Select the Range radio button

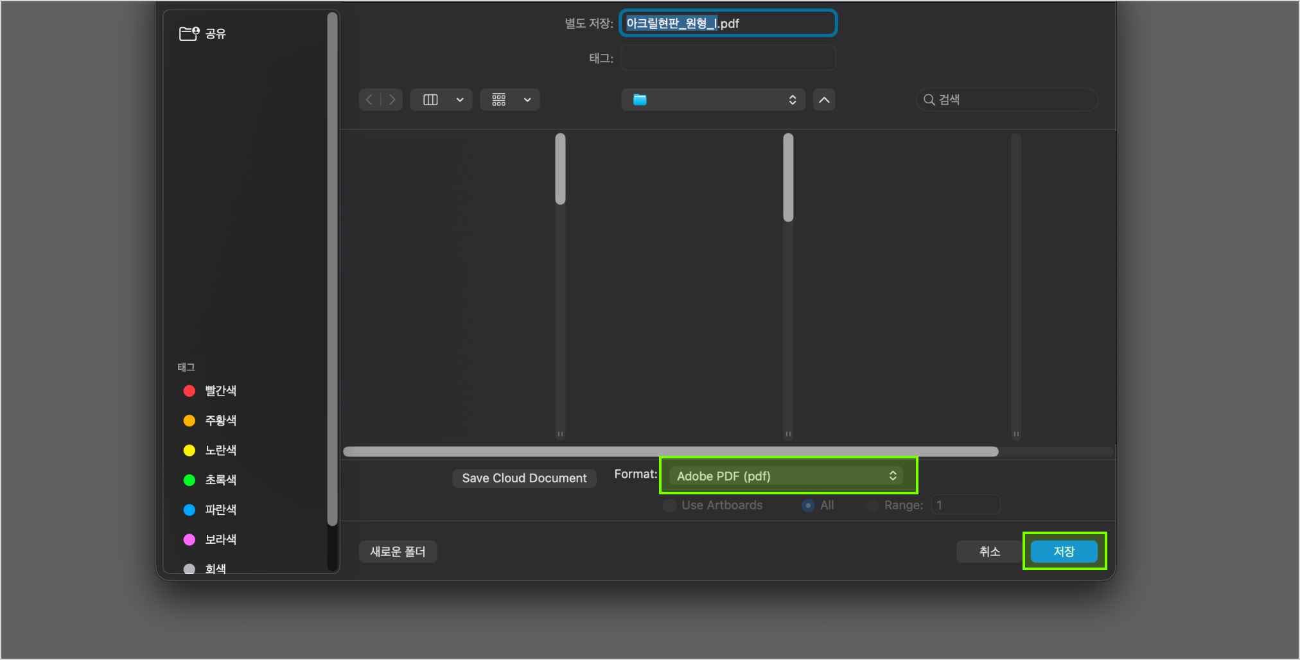coord(872,505)
